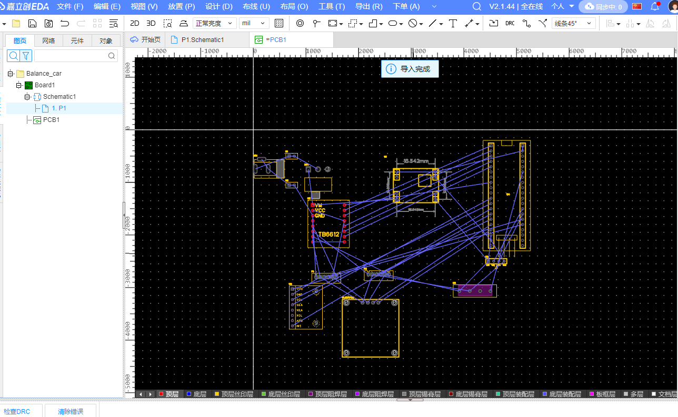
Task: Select the dimension measurement tool icon
Action: point(469,23)
